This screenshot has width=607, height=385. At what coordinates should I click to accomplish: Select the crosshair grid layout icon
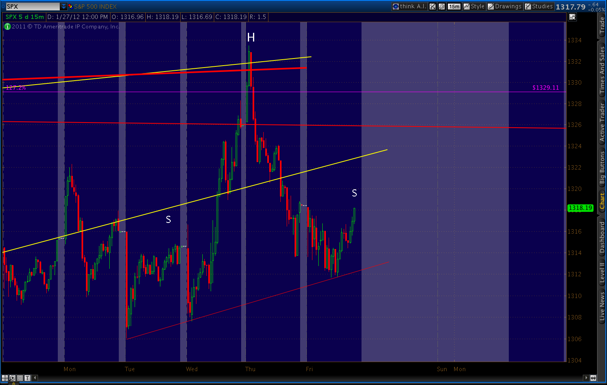pos(5,378)
